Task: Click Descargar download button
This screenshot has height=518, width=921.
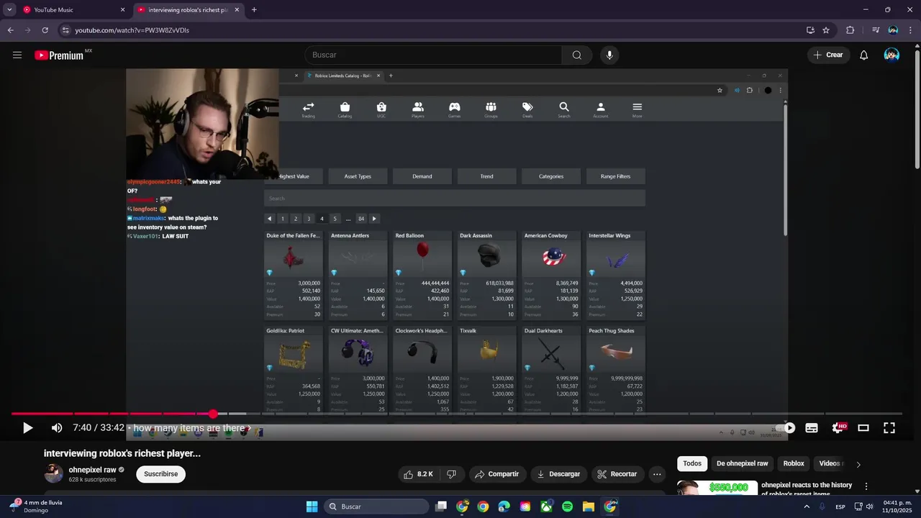Action: 559,474
